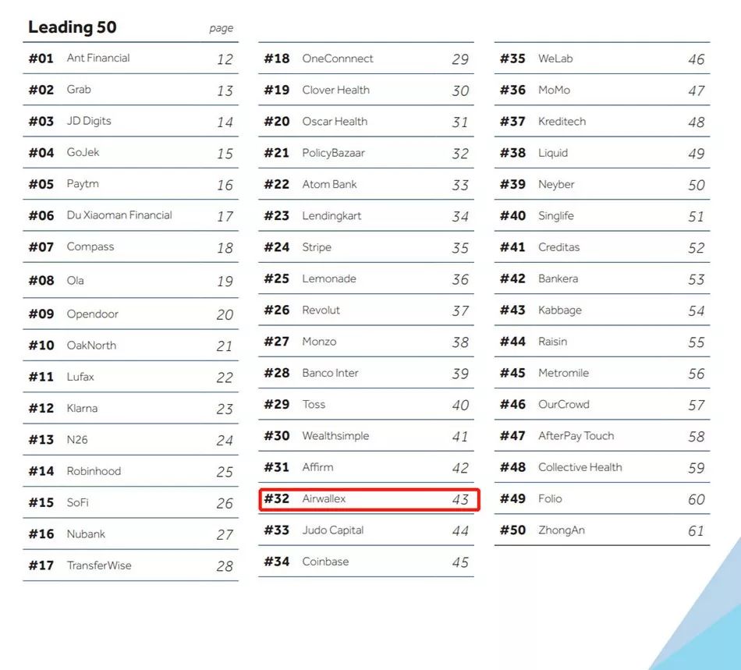The width and height of the screenshot is (741, 670).
Task: Click the Collective Health listing
Action: [x=580, y=467]
